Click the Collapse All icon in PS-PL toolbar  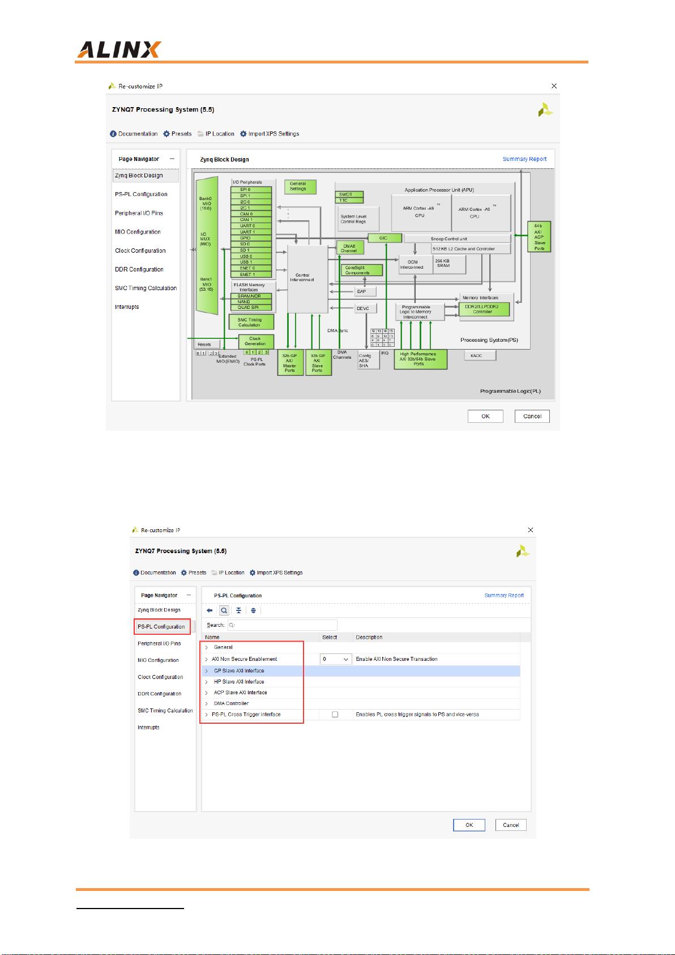coord(238,610)
